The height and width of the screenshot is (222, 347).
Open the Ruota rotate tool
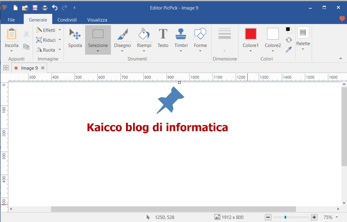tap(45, 50)
